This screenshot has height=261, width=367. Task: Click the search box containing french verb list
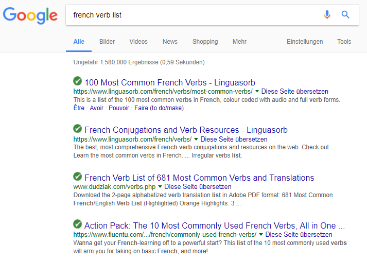click(190, 15)
